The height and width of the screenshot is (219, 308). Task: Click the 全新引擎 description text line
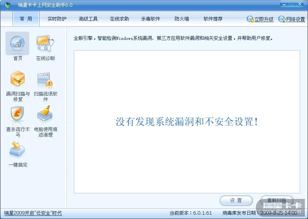[x=173, y=38]
